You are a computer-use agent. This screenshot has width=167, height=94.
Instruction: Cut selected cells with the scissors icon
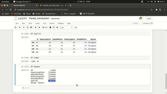24,27
